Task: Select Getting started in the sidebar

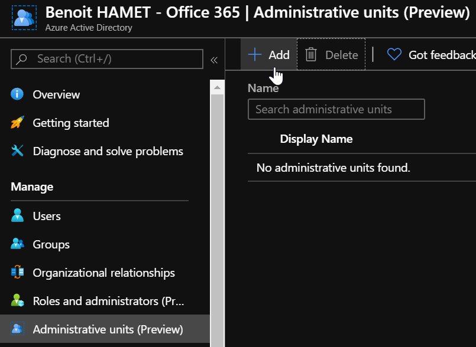Action: [70, 123]
